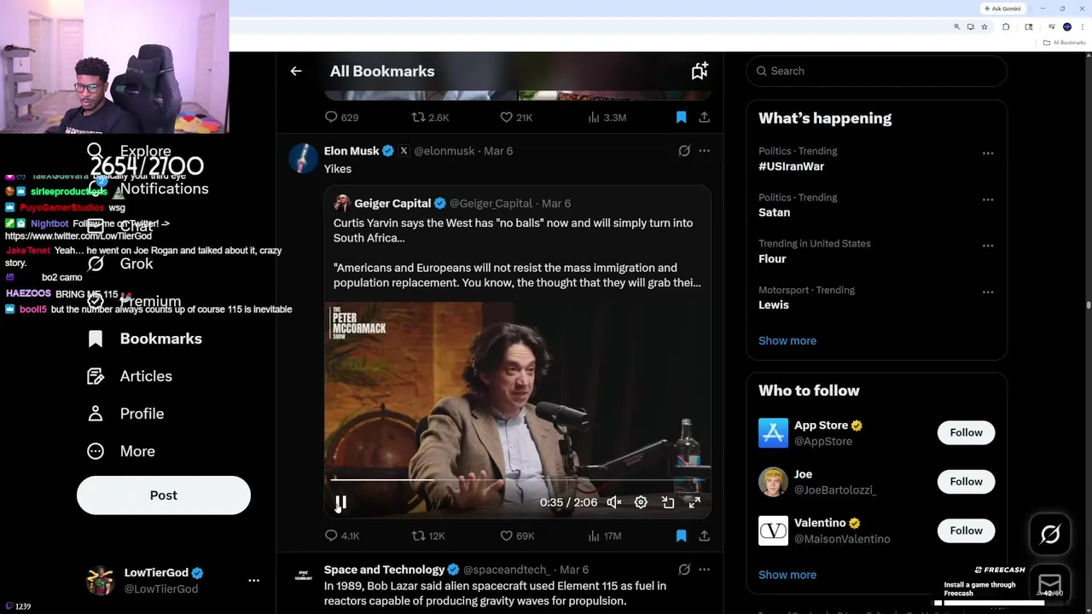Open Elon Musk's profile avatar
This screenshot has height=614, width=1092.
pos(303,159)
